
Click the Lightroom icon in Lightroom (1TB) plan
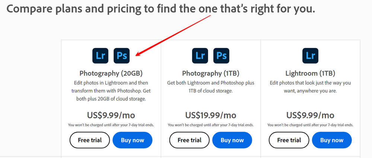(310, 56)
